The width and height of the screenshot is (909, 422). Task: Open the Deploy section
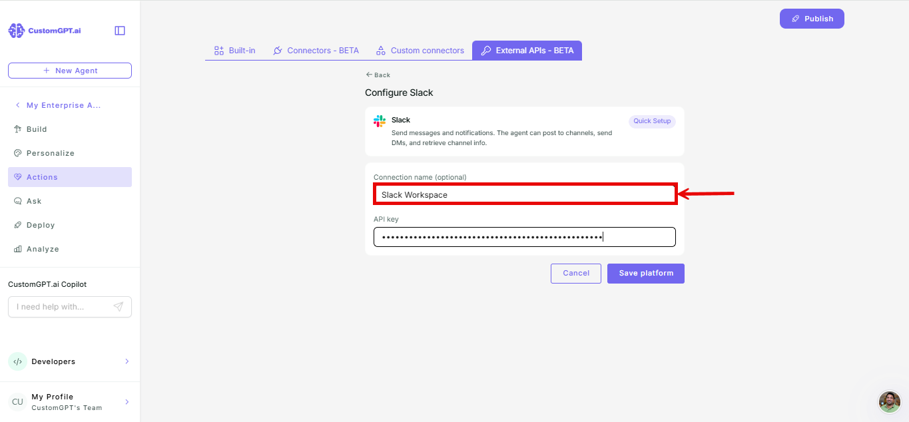pyautogui.click(x=70, y=225)
